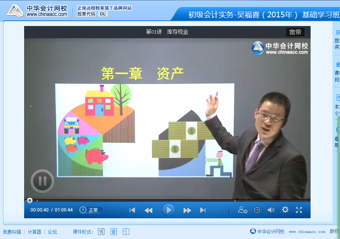The width and height of the screenshot is (340, 239).
Task: Click the round pause overlay on video
Action: pos(42,181)
